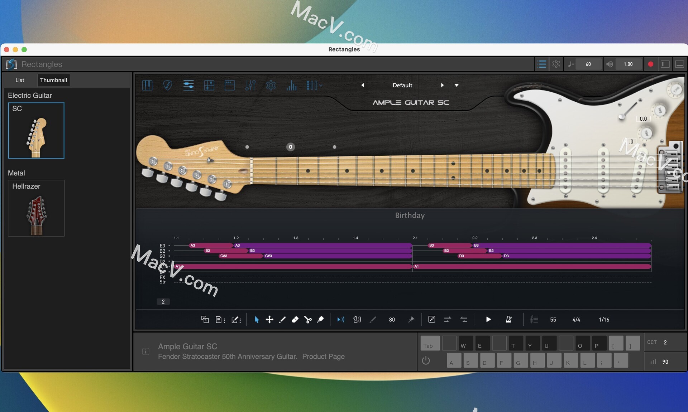This screenshot has width=688, height=412.
Task: Enable audition note playback mode
Action: point(340,320)
